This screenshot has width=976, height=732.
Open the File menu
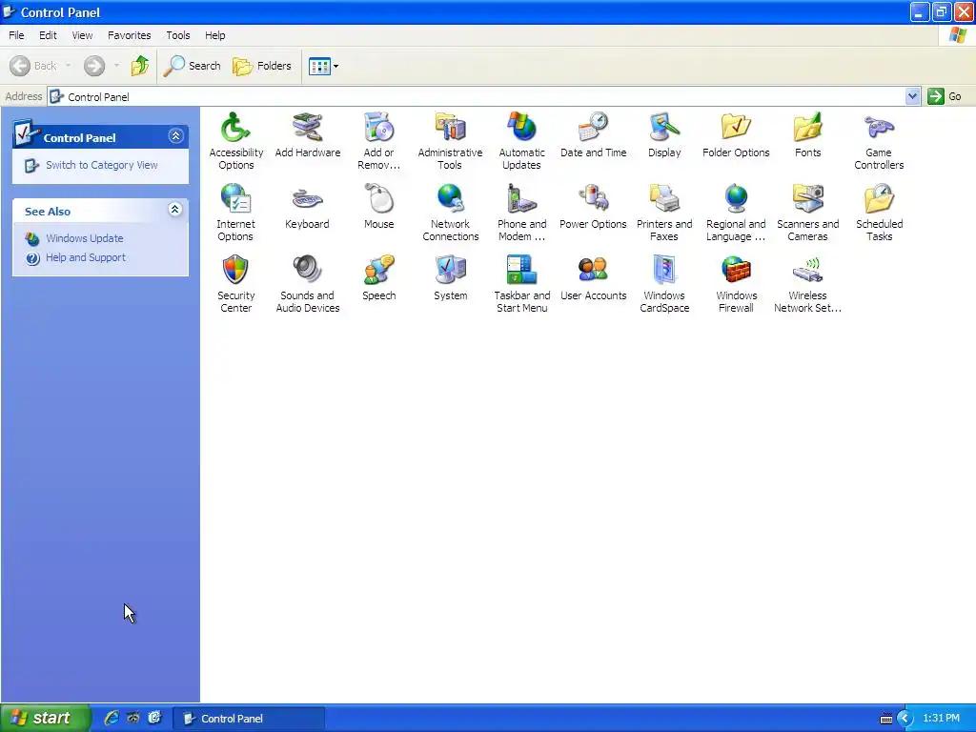tap(16, 35)
